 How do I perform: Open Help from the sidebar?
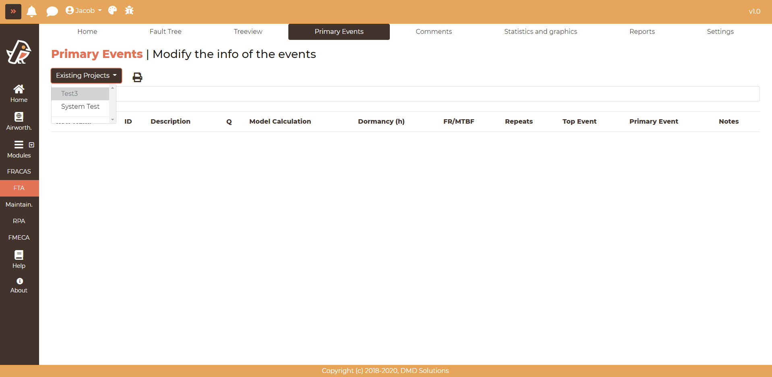(19, 259)
